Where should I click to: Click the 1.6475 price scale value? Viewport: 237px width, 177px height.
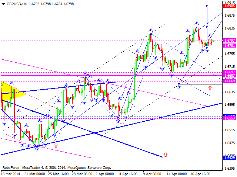[230, 143]
